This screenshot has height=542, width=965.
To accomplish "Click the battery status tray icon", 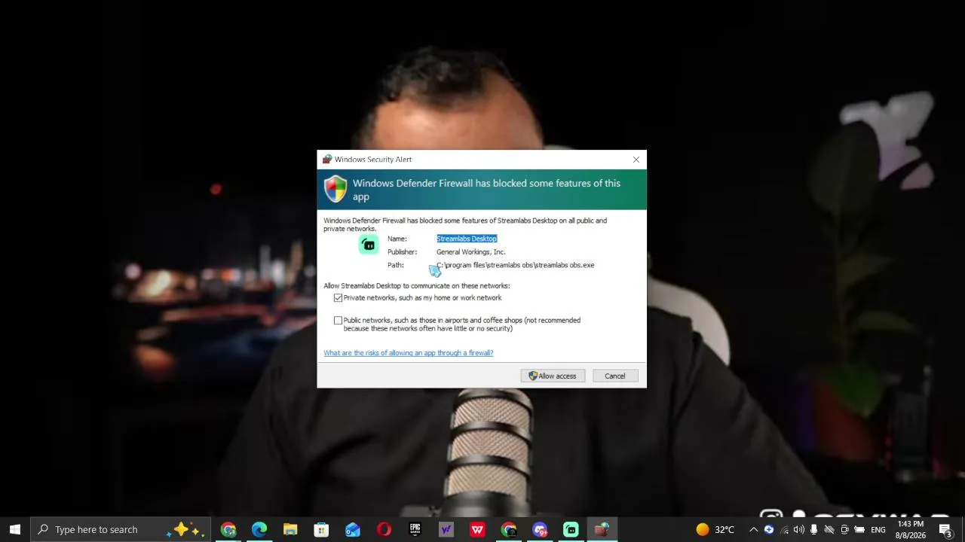I will (859, 529).
